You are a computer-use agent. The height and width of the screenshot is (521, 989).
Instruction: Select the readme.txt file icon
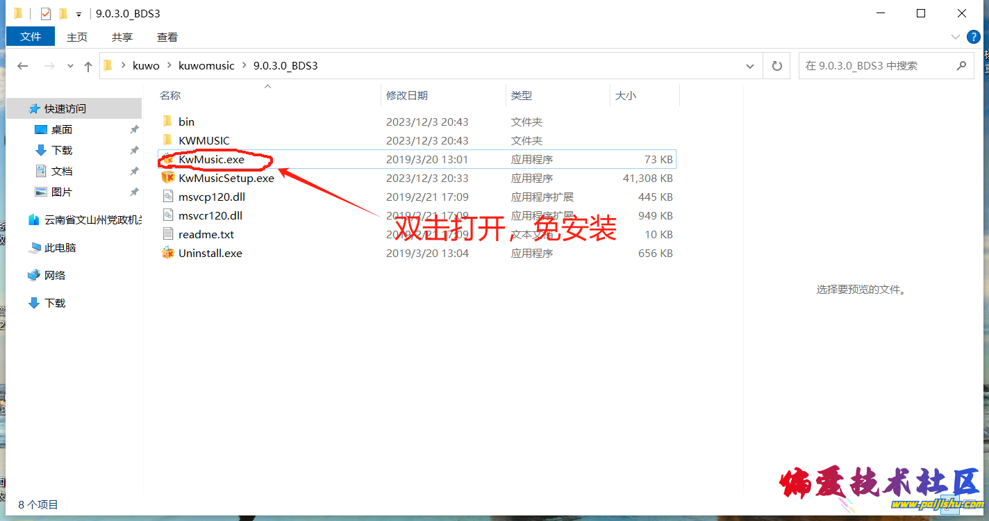[167, 235]
